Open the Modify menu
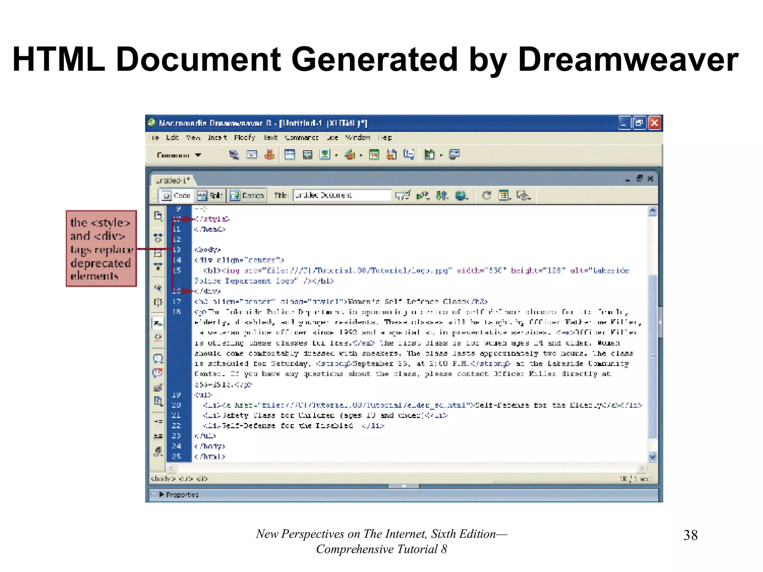This screenshot has width=763, height=572. tap(245, 137)
